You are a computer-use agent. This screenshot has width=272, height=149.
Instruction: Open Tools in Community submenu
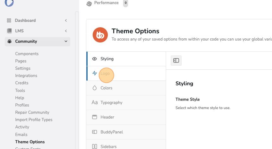(x=20, y=90)
